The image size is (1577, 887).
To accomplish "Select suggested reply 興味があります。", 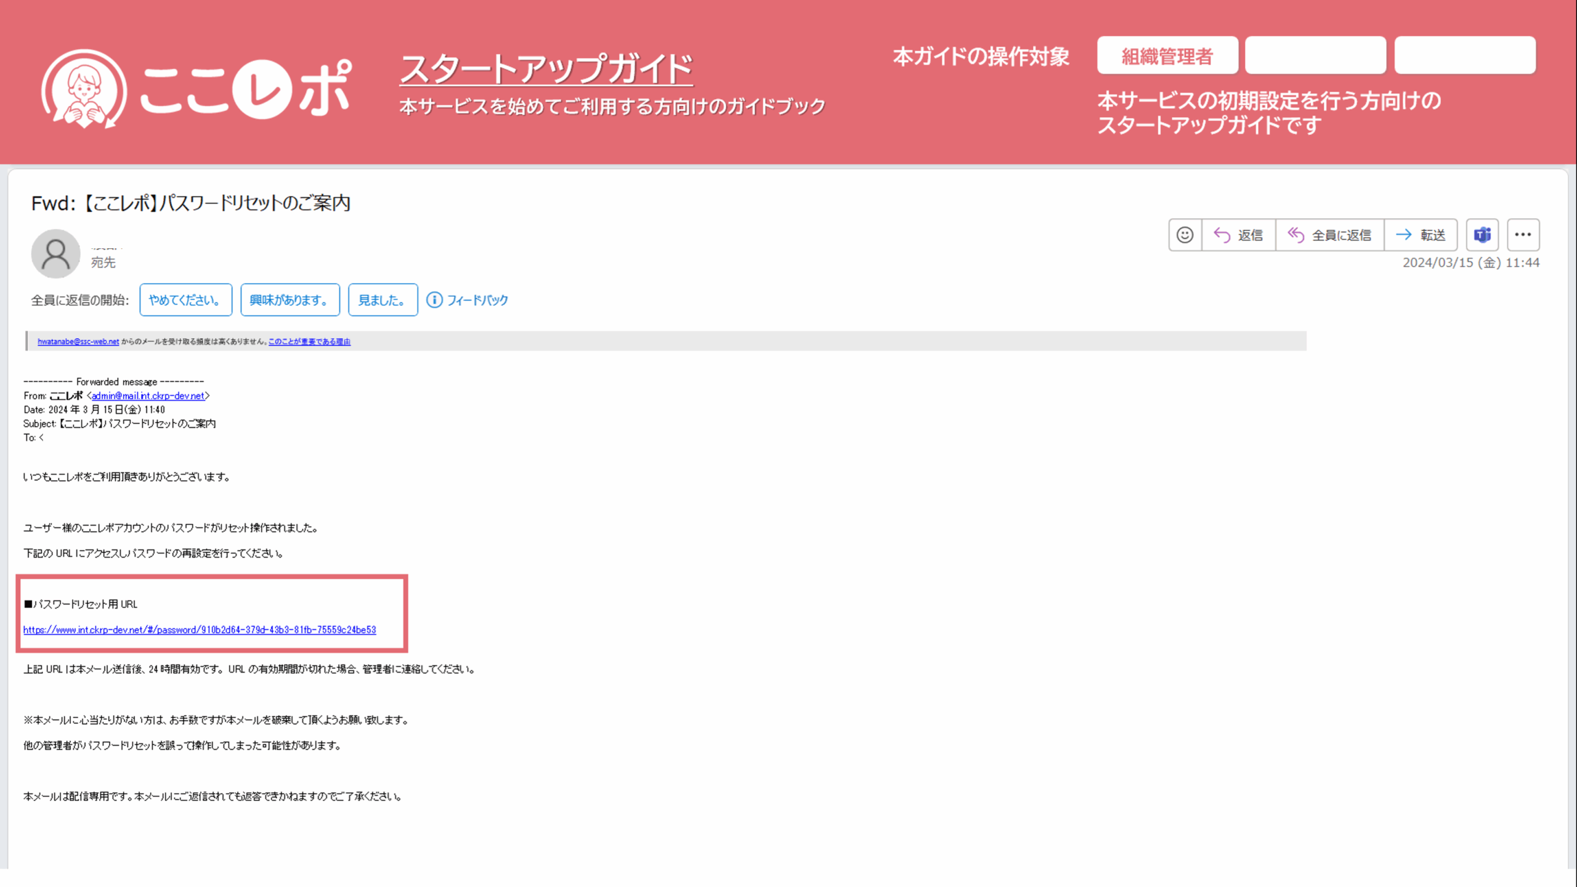I will click(x=290, y=300).
